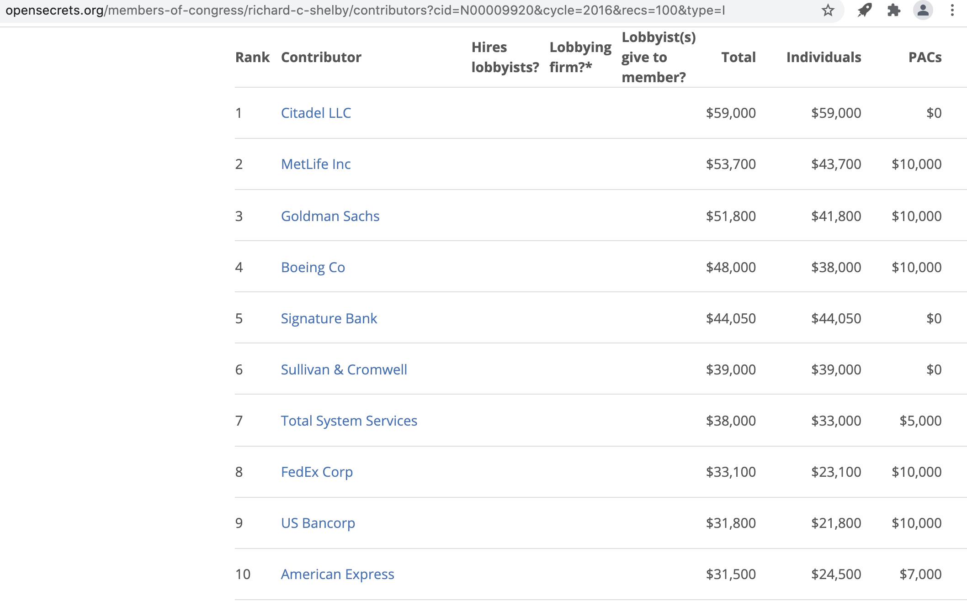967x601 pixels.
Task: Click the opensecrets.org address bar URL
Action: pyautogui.click(x=365, y=10)
